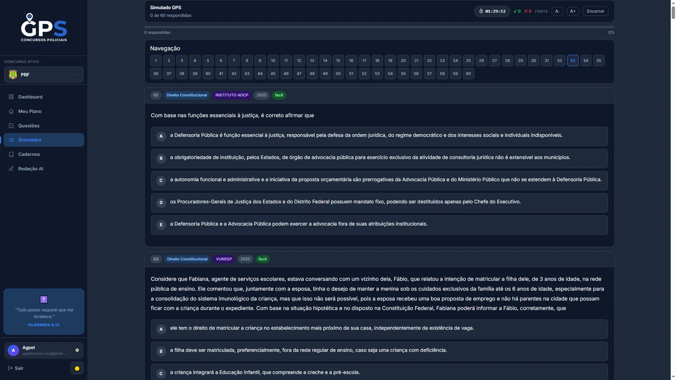Click the VUNESP tag on Q2
Screen dimensions: 676x380
point(224,259)
